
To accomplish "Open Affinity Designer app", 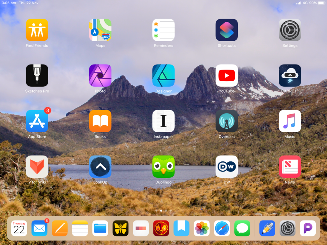I will pyautogui.click(x=163, y=75).
